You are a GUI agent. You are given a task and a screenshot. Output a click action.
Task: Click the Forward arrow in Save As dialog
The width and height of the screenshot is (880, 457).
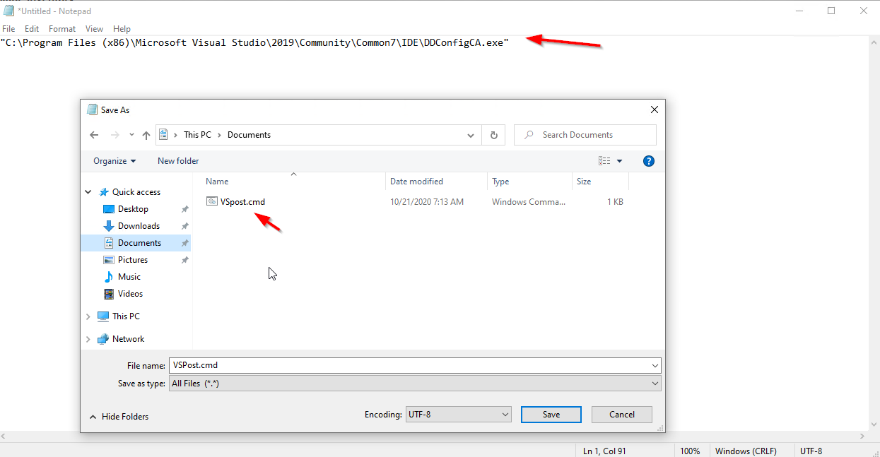click(x=115, y=135)
